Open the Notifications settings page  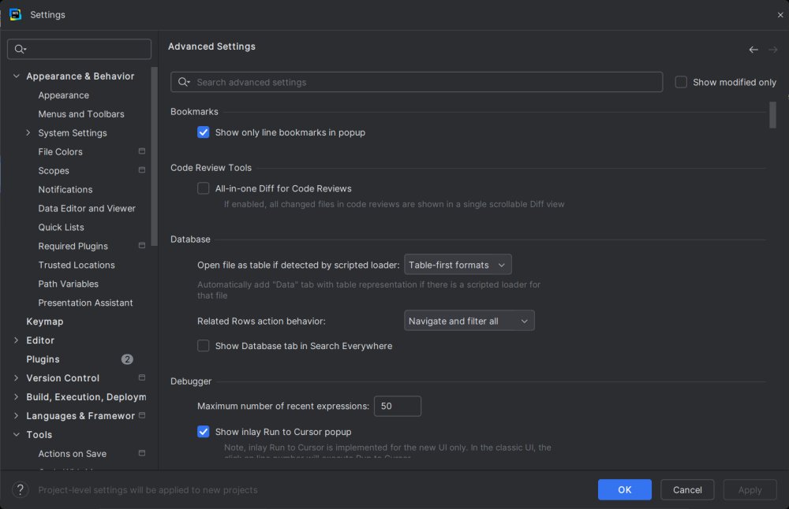[x=65, y=189]
